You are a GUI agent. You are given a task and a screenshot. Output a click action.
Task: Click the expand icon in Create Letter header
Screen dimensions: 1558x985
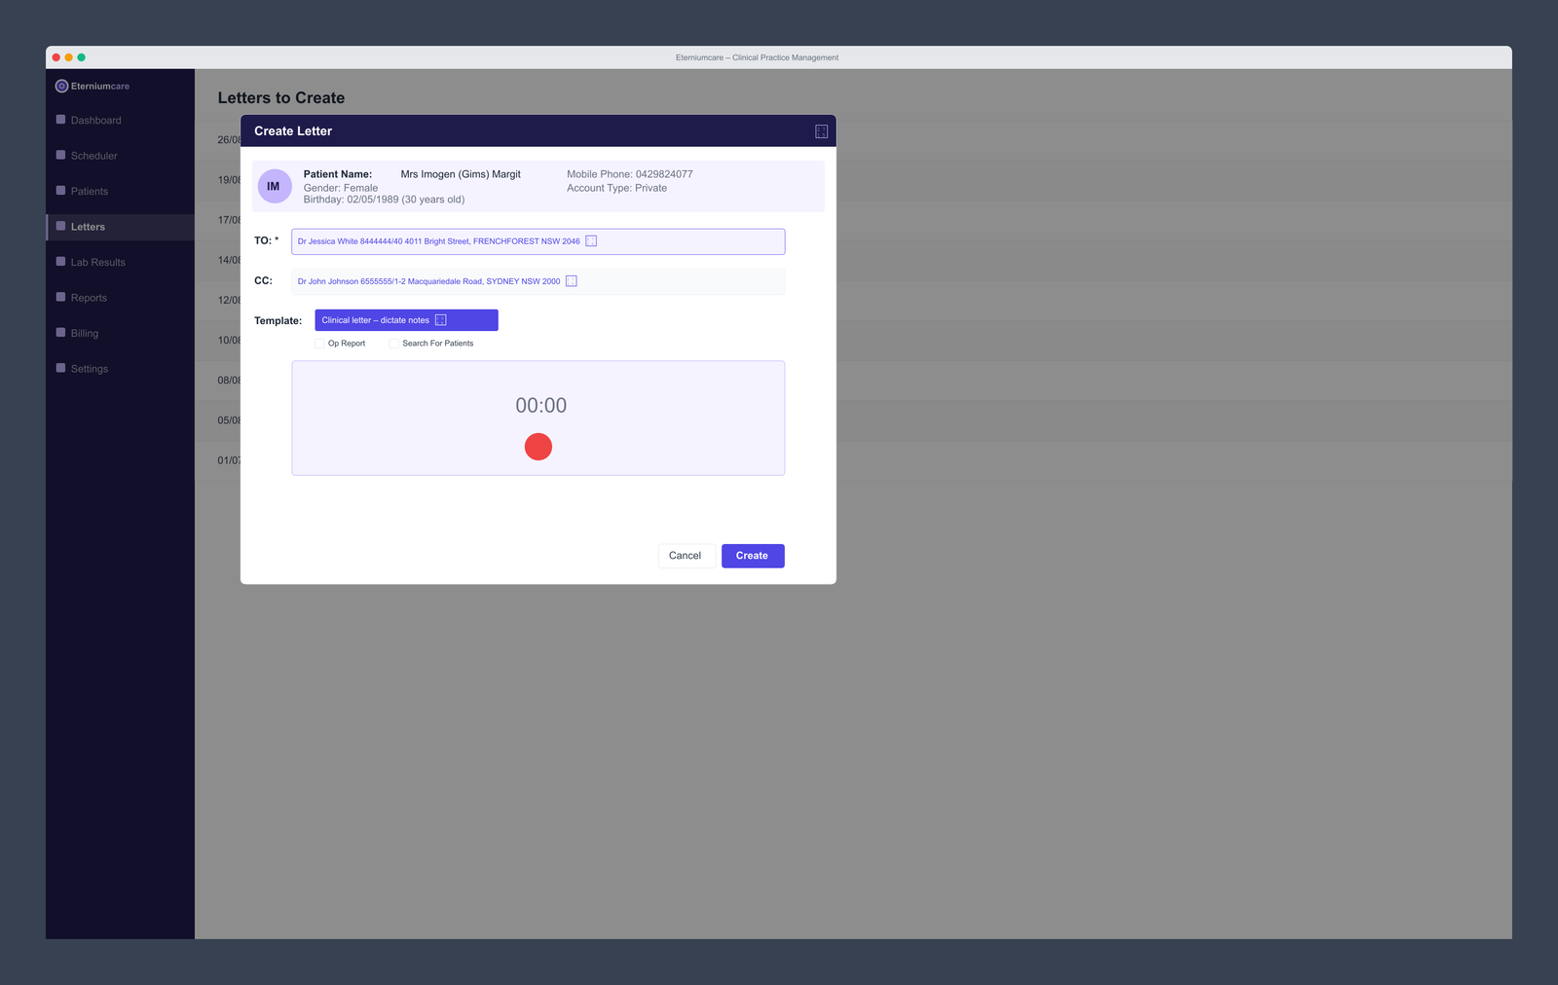(x=821, y=130)
